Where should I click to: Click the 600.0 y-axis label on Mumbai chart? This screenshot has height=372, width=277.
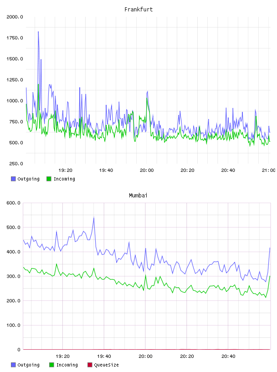coord(14,203)
